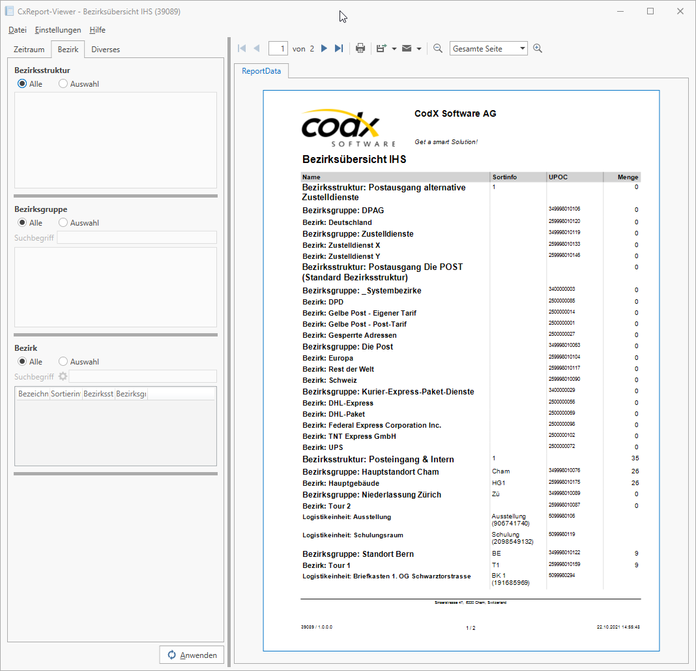The width and height of the screenshot is (696, 671).
Task: Switch to the Zeitraum tab
Action: 29,50
